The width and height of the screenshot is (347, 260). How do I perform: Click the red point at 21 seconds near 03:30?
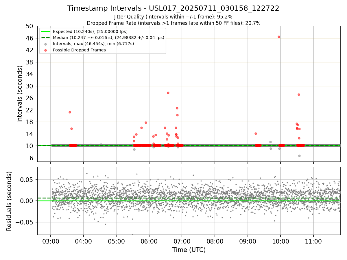(70, 112)
